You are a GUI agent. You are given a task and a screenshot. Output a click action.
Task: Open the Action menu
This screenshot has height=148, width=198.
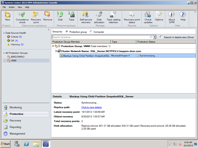pyautogui.click(x=12, y=7)
